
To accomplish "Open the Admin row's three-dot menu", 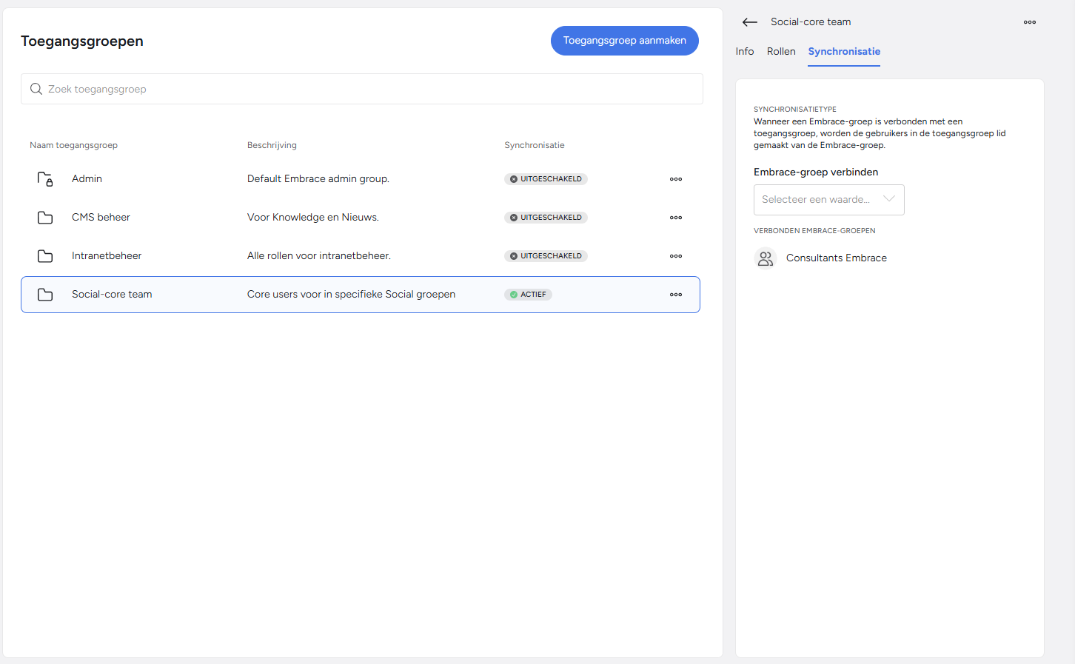I will [x=676, y=179].
